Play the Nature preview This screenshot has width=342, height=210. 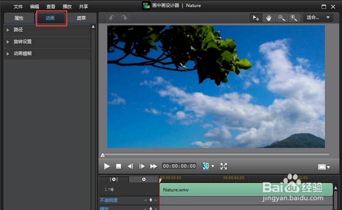107,166
